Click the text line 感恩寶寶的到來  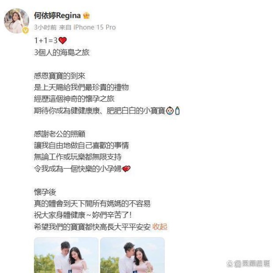60,76
